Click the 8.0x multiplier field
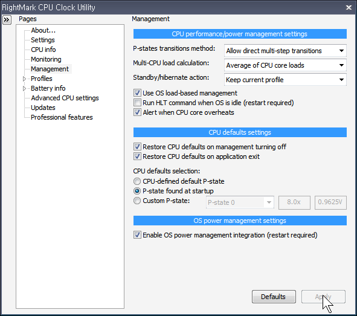357x316 pixels. (x=294, y=202)
